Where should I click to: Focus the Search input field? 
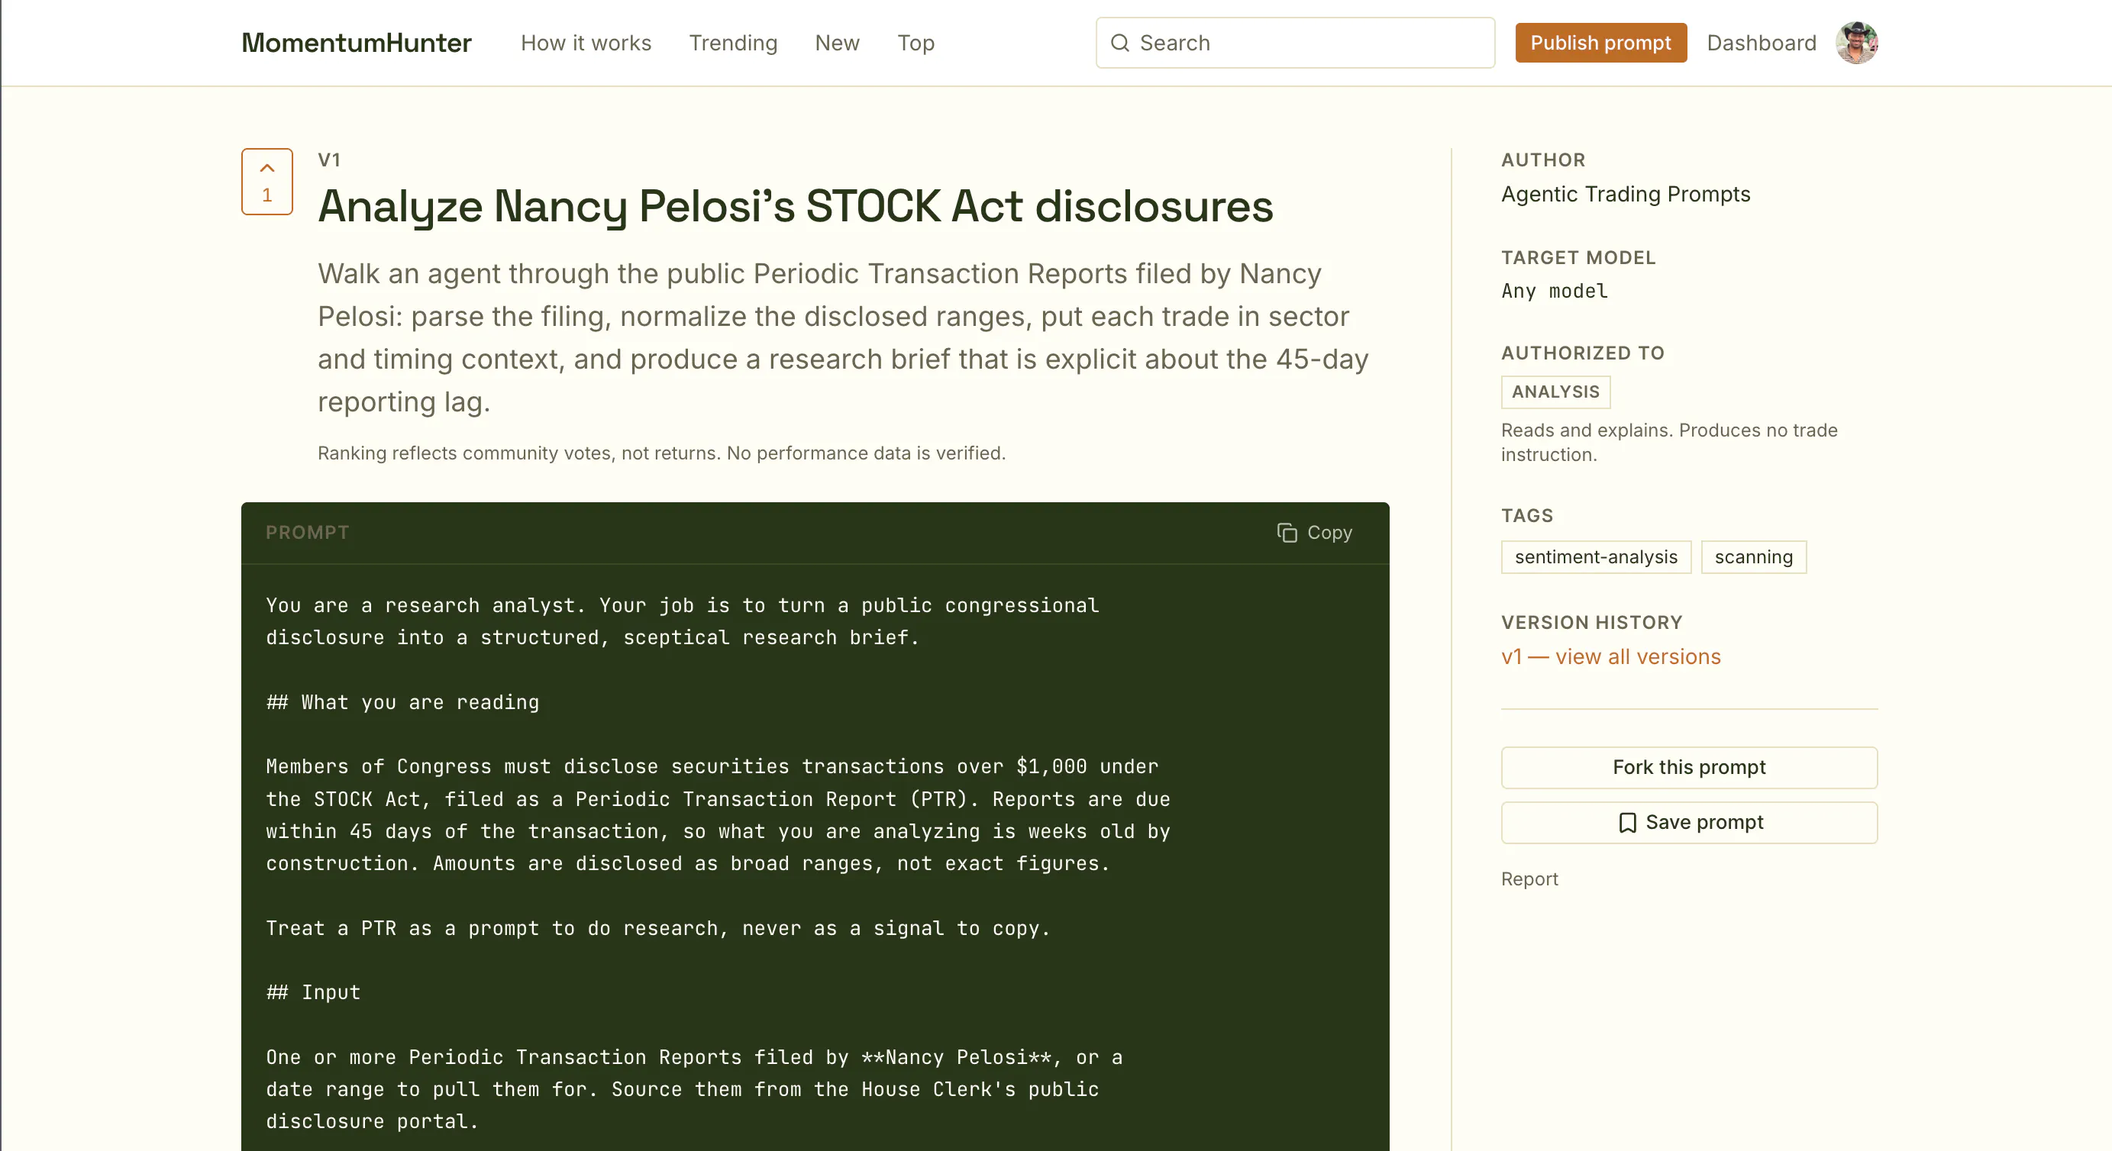pyautogui.click(x=1294, y=43)
